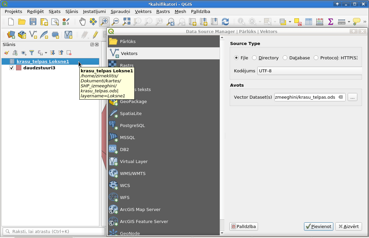Image resolution: width=369 pixels, height=238 pixels.
Task: Refresh the map canvas
Action: (x=225, y=22)
